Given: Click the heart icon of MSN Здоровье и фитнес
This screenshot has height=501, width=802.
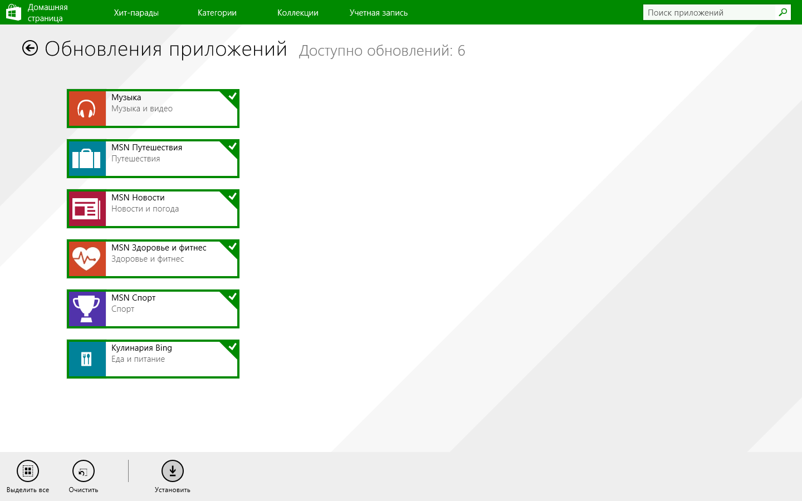Looking at the screenshot, I should point(86,259).
